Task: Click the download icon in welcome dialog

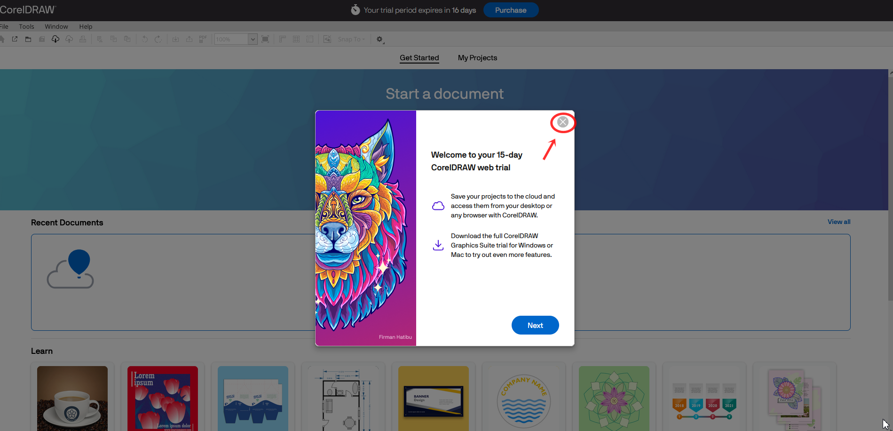Action: tap(438, 245)
